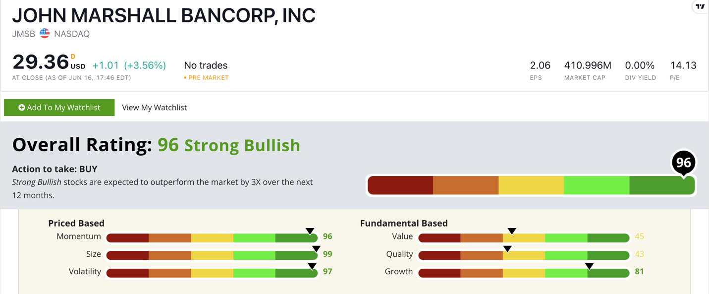Click the TradingView logo icon
The image size is (709, 294).
(700, 6)
